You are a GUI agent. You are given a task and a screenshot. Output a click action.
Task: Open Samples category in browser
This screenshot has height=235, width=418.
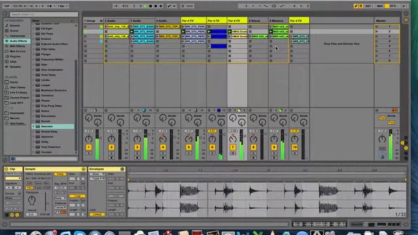pyautogui.click(x=15, y=67)
